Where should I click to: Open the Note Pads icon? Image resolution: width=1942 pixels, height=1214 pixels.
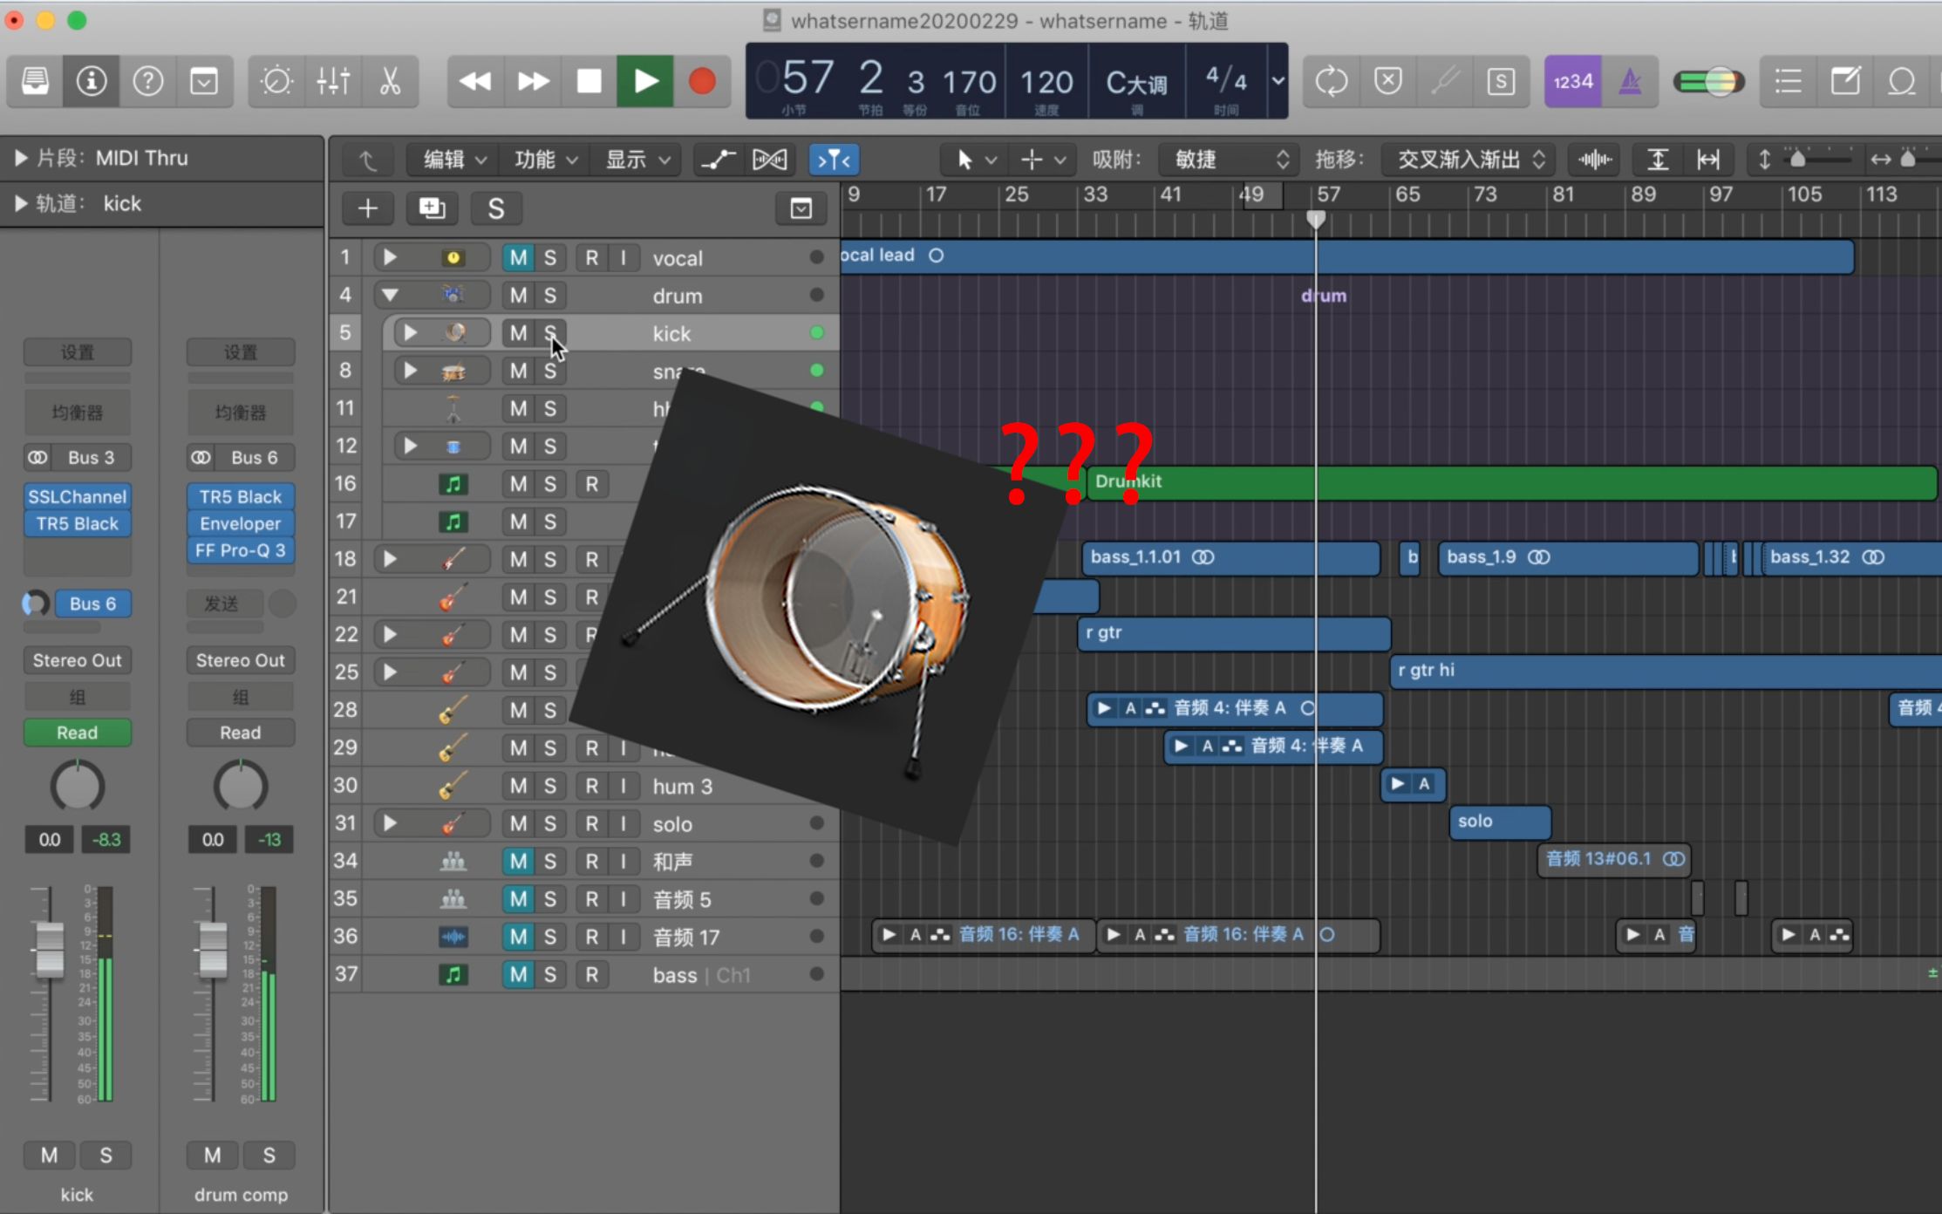[1845, 81]
